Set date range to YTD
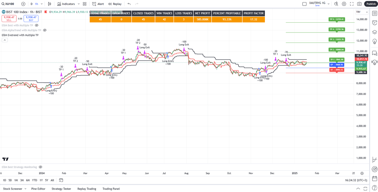The image size is (378, 192). (x=35, y=180)
